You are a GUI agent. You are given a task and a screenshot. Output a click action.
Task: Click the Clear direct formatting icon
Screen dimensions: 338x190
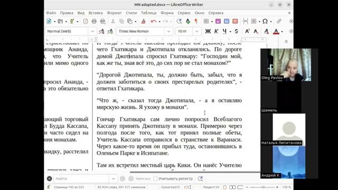click(x=266, y=31)
